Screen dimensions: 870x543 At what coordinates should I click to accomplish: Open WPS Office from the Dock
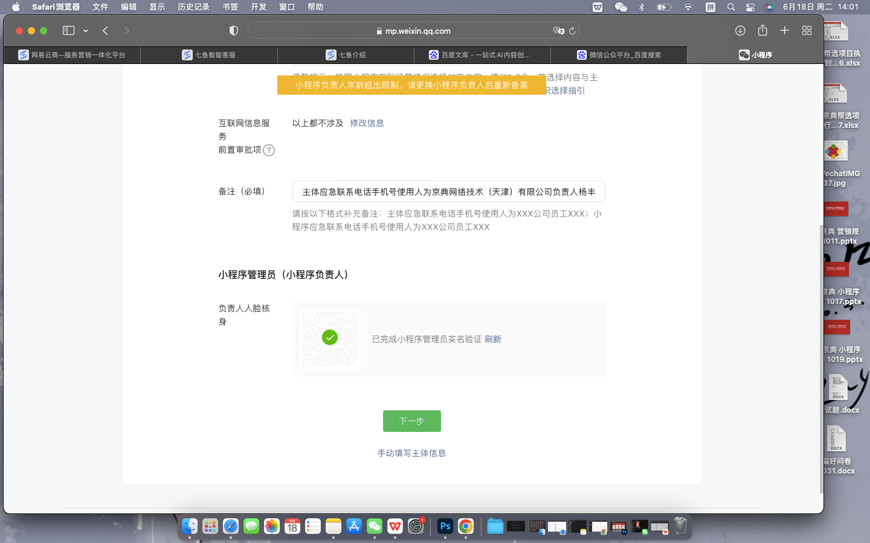[x=395, y=526]
